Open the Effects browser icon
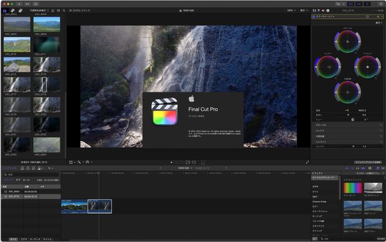Screen dimensions: 386x242 pyautogui.click(x=378, y=168)
